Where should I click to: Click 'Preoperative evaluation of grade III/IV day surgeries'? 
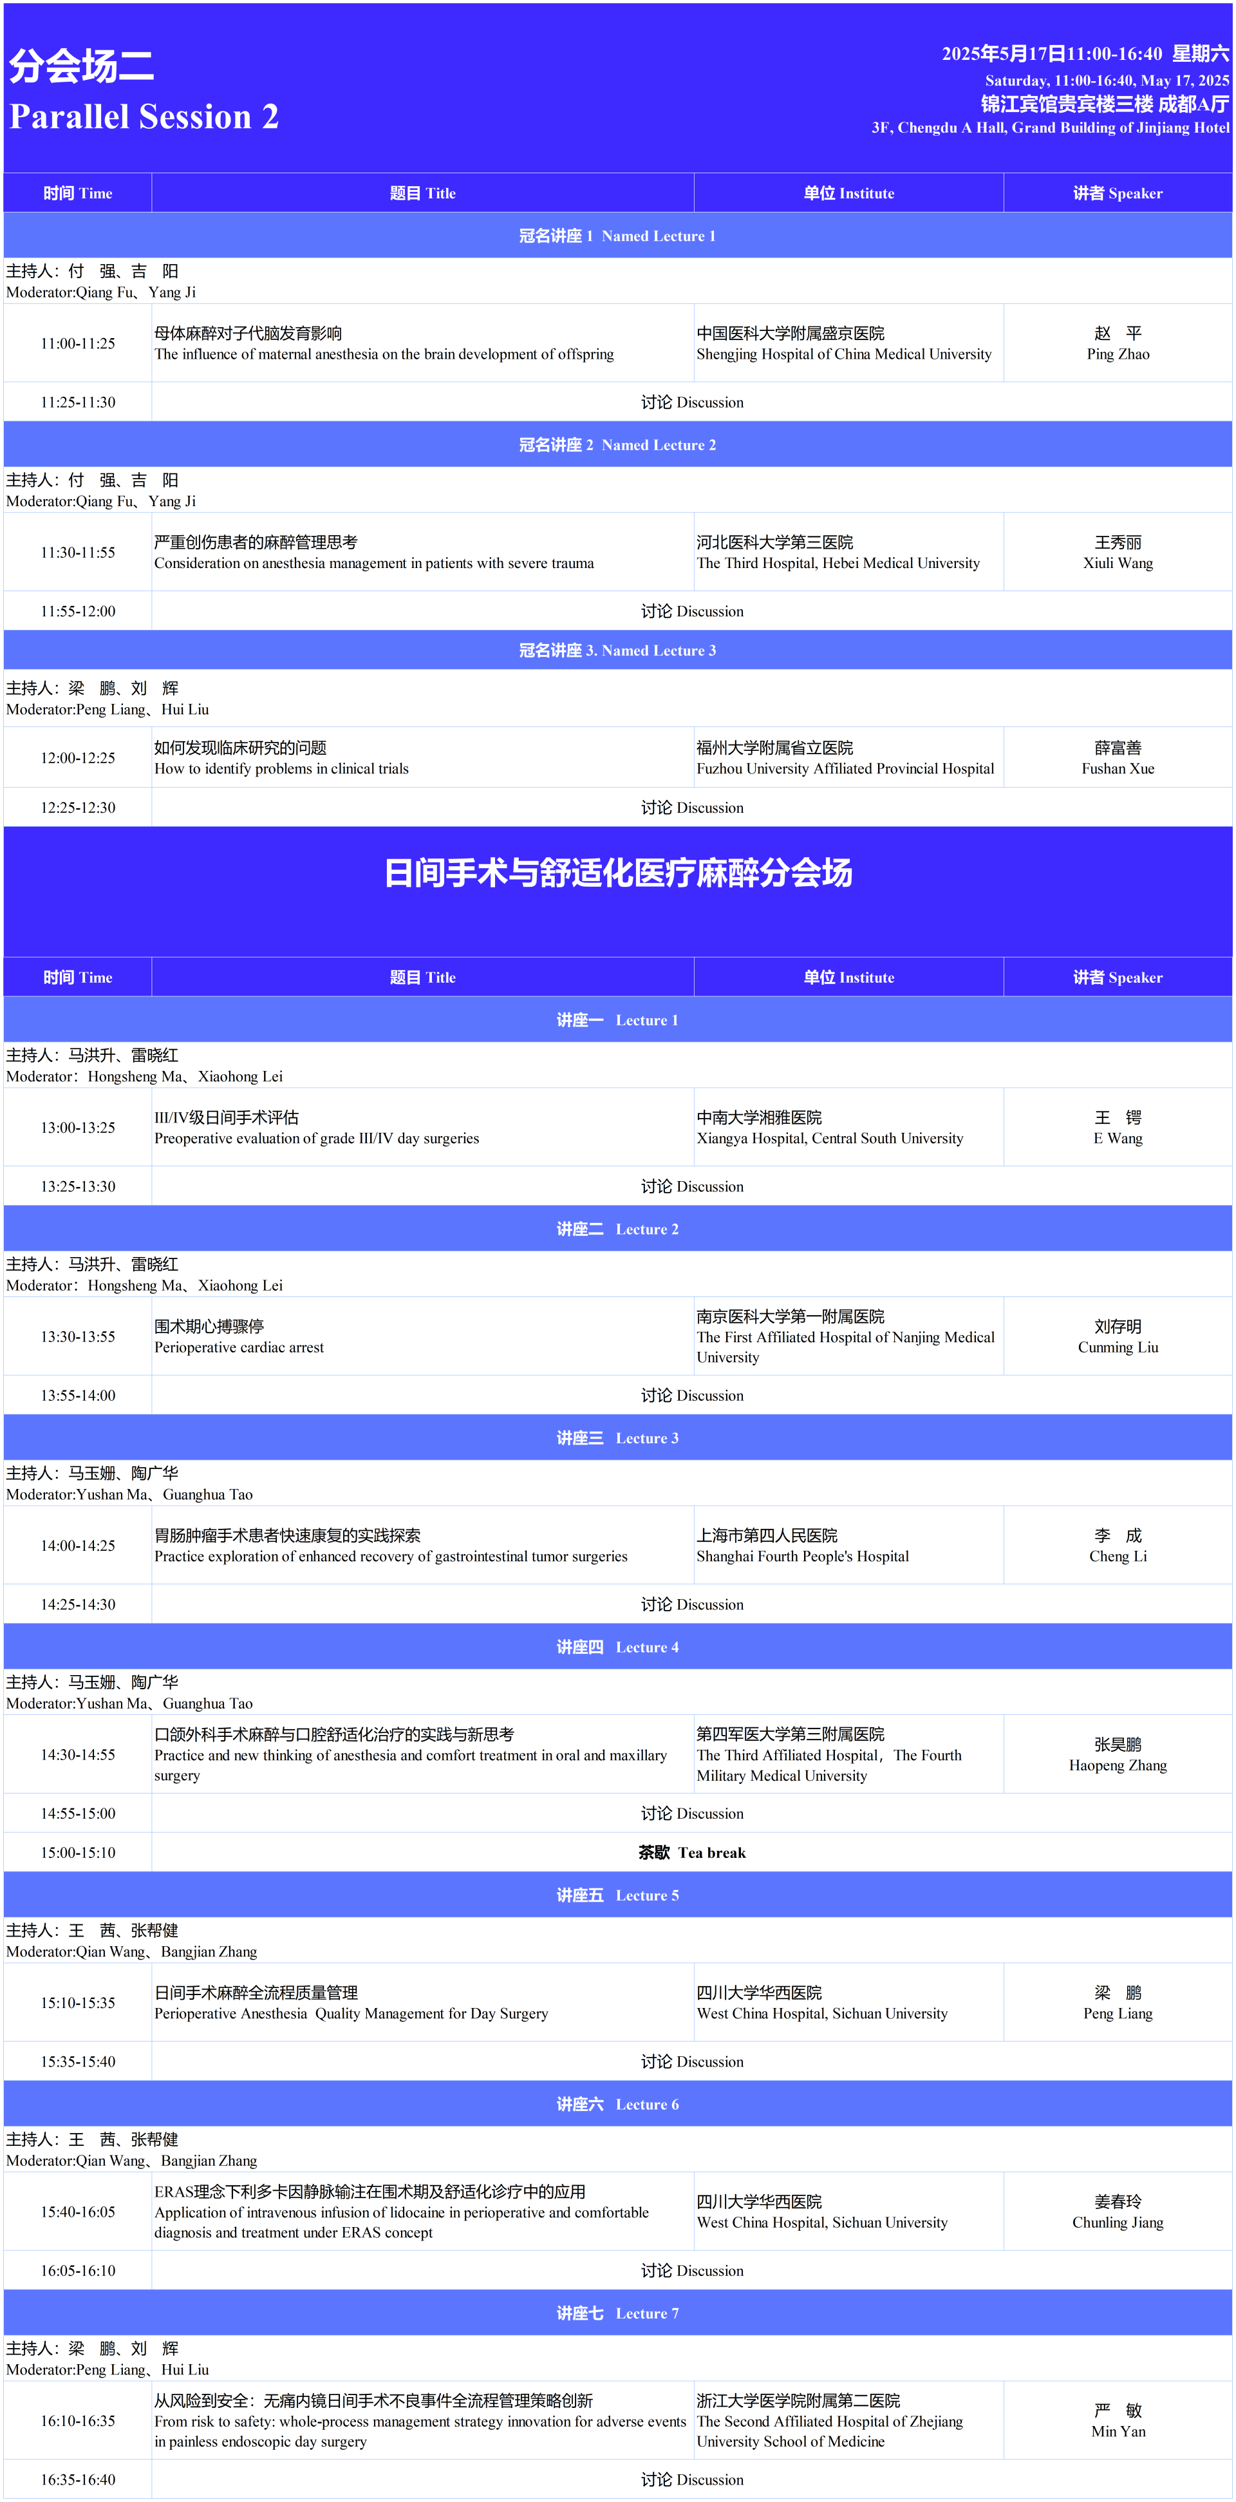317,1139
